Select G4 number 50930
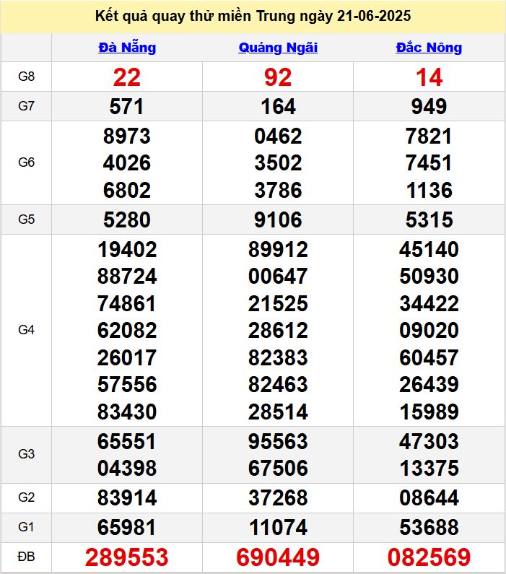Screen dimensions: 506x574 [x=429, y=277]
